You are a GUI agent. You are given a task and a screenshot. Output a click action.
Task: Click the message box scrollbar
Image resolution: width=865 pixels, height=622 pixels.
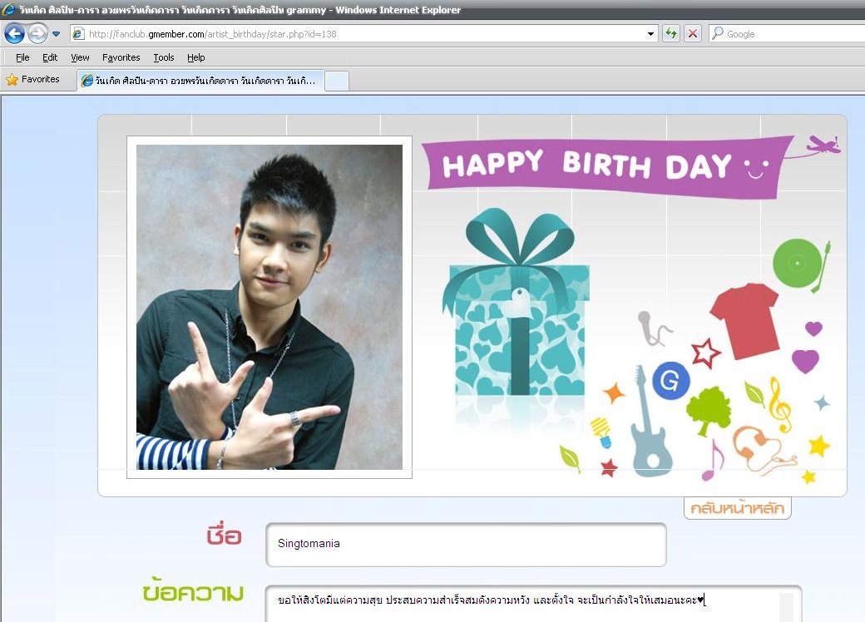tap(787, 607)
